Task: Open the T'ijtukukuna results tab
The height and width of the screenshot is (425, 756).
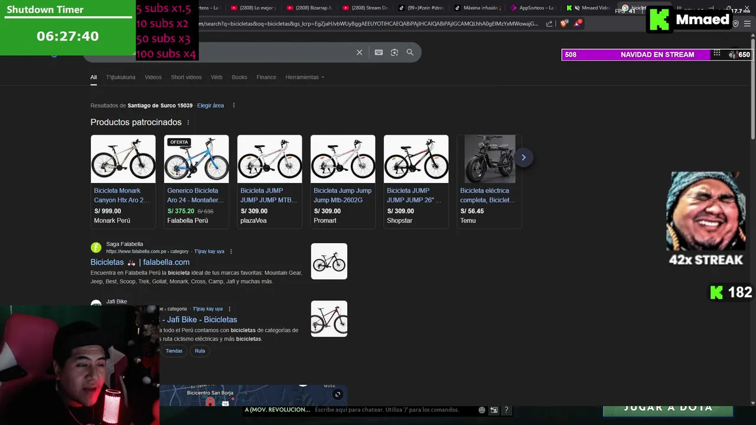Action: click(120, 77)
